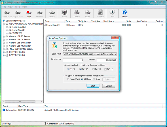167x127 pixels.
Task: Click the Start button
Action: pyautogui.click(x=93, y=86)
